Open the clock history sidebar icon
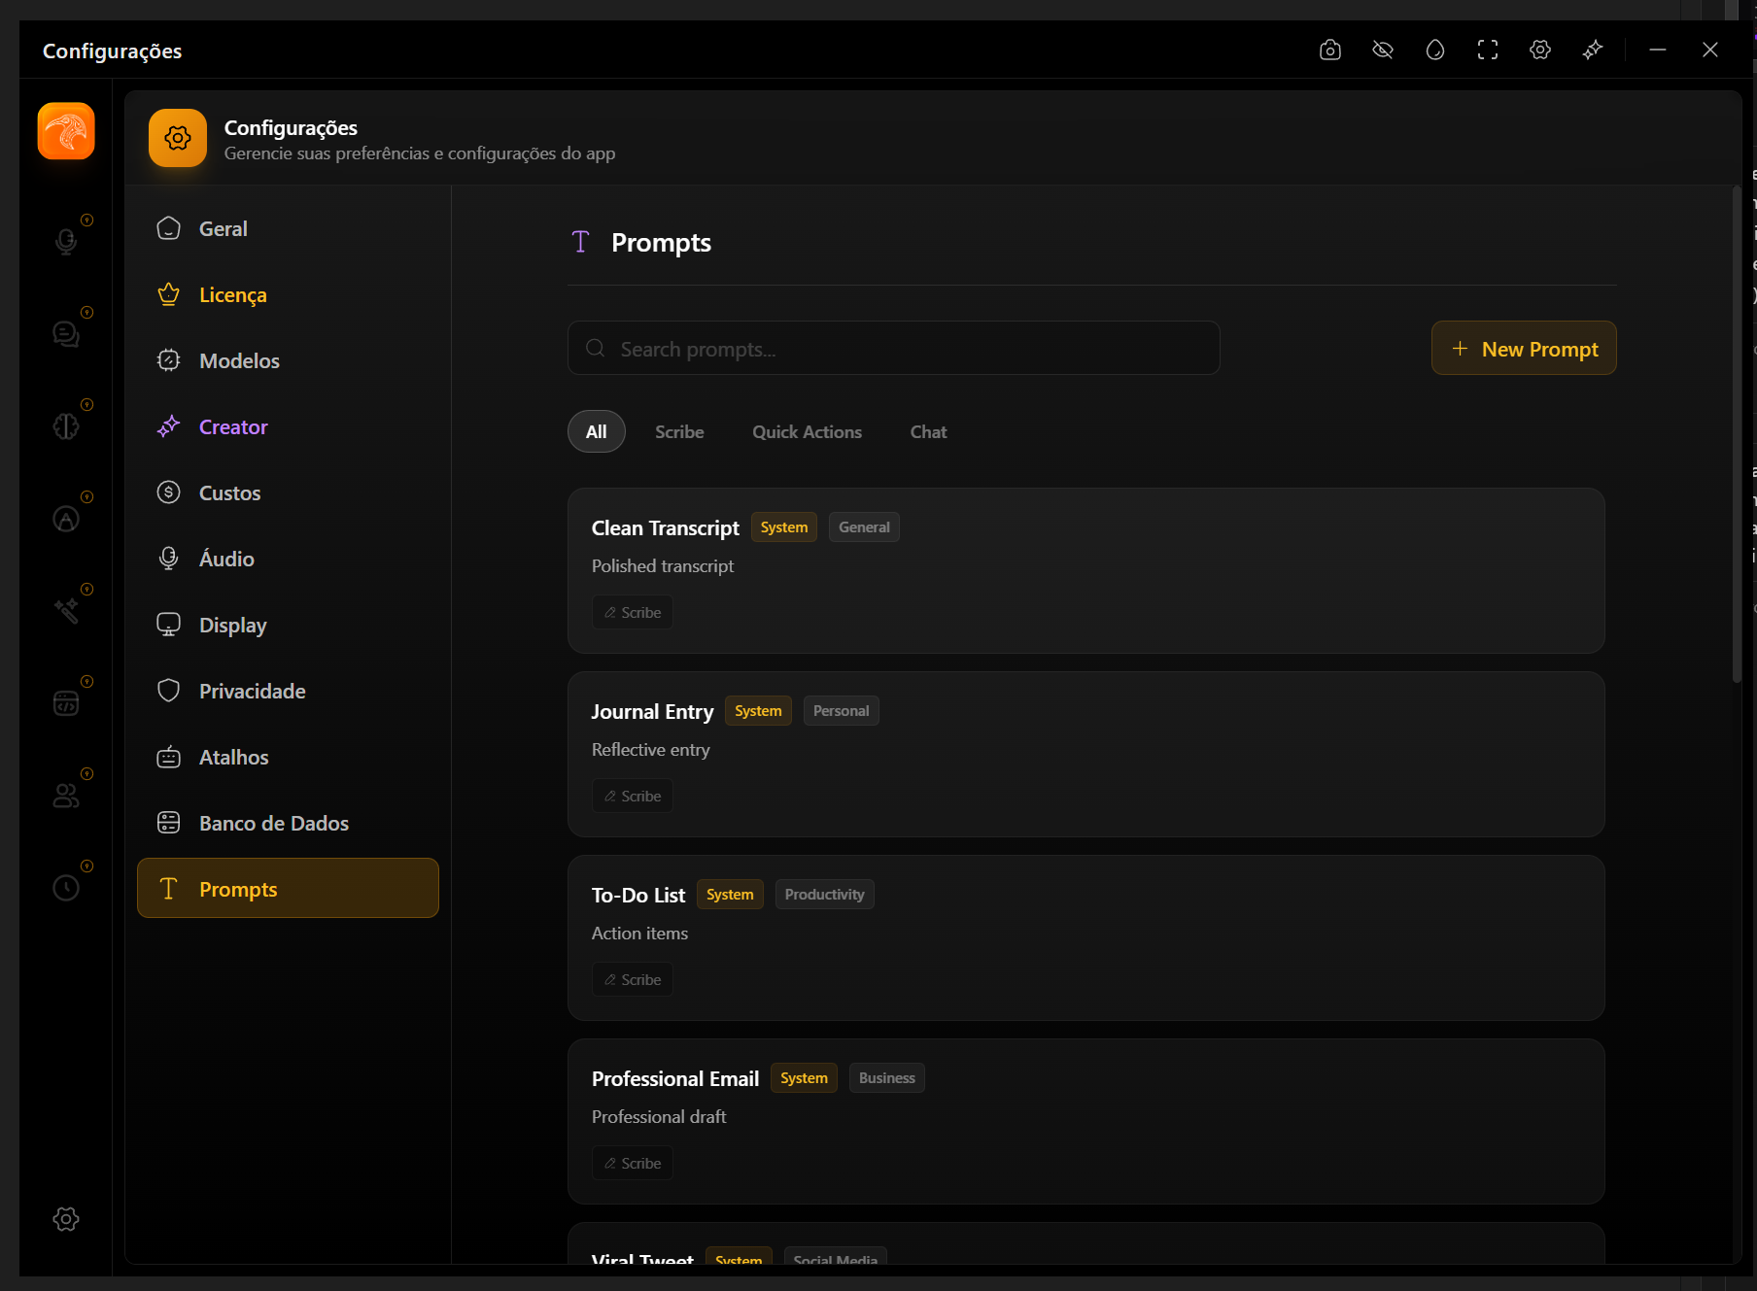This screenshot has width=1757, height=1291. tap(66, 887)
